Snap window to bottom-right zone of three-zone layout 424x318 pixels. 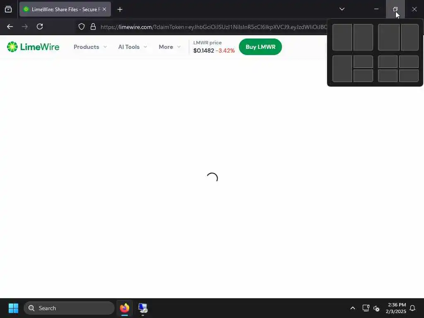coord(363,76)
